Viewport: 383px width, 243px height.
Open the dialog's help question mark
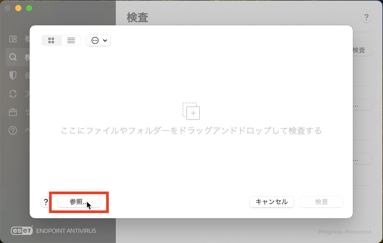[x=46, y=202]
